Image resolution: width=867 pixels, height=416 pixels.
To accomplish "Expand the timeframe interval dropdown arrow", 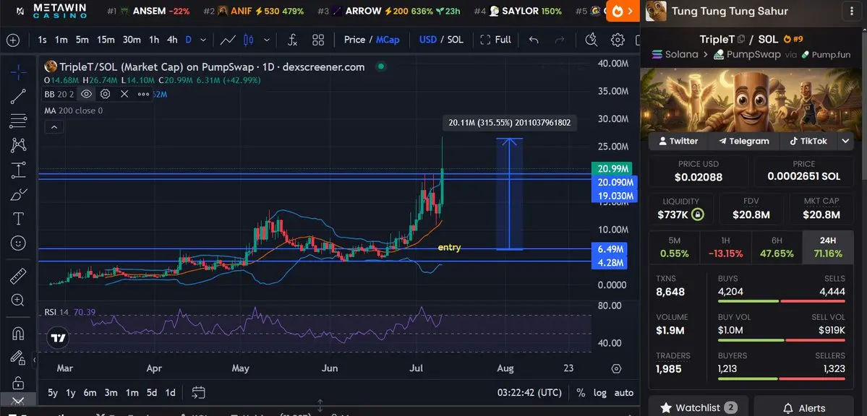I will (203, 40).
